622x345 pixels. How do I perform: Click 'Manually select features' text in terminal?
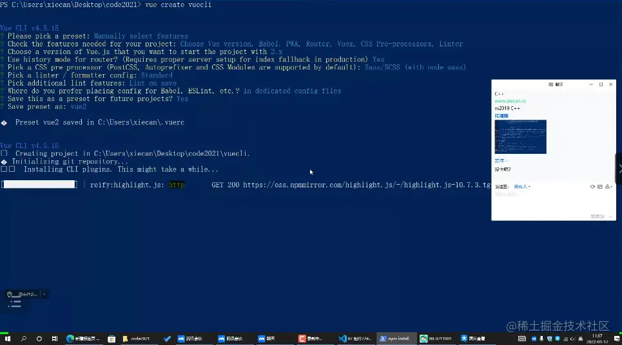tap(141, 36)
